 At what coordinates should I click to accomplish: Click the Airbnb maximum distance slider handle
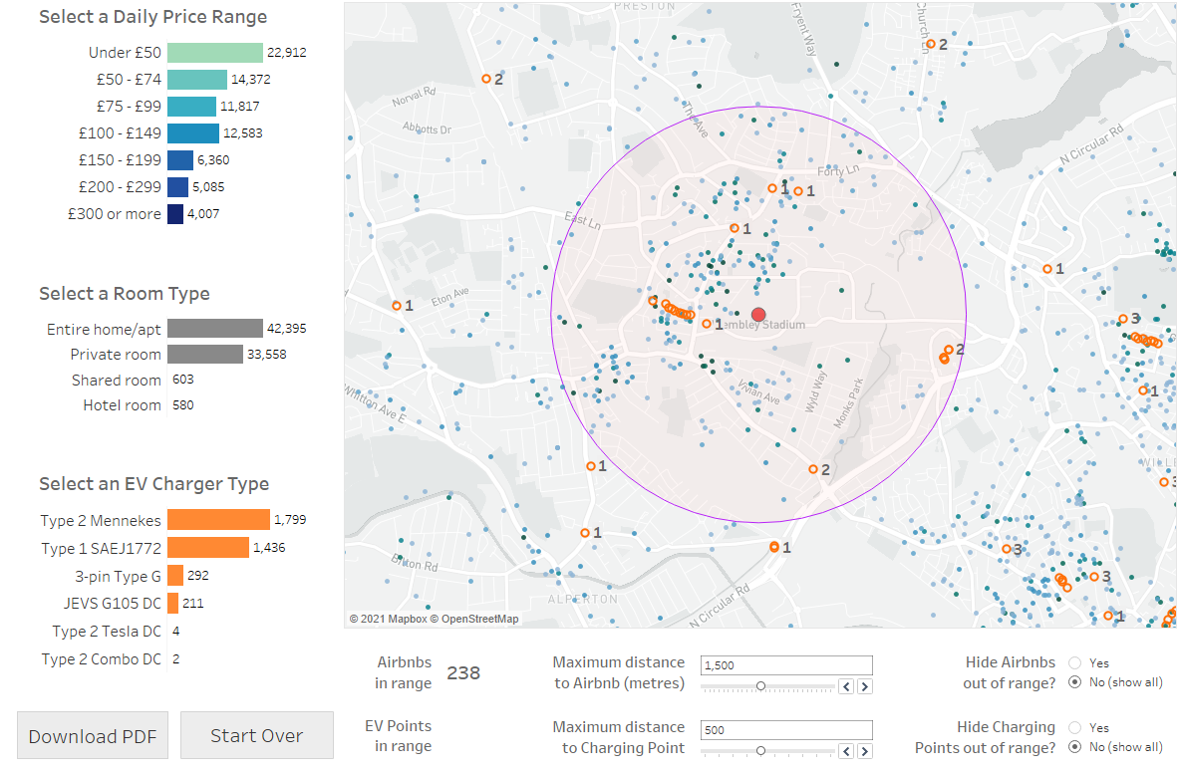click(760, 685)
